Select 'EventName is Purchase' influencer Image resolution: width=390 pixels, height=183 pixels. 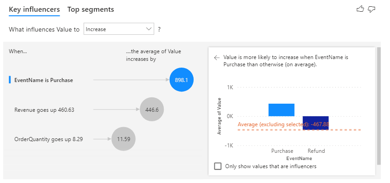point(44,80)
